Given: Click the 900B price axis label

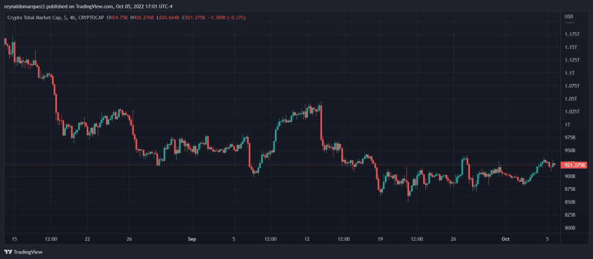Looking at the screenshot, I should pos(571,176).
